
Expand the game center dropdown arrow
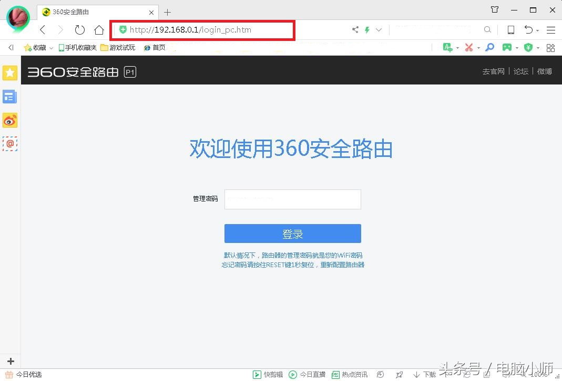click(x=517, y=47)
